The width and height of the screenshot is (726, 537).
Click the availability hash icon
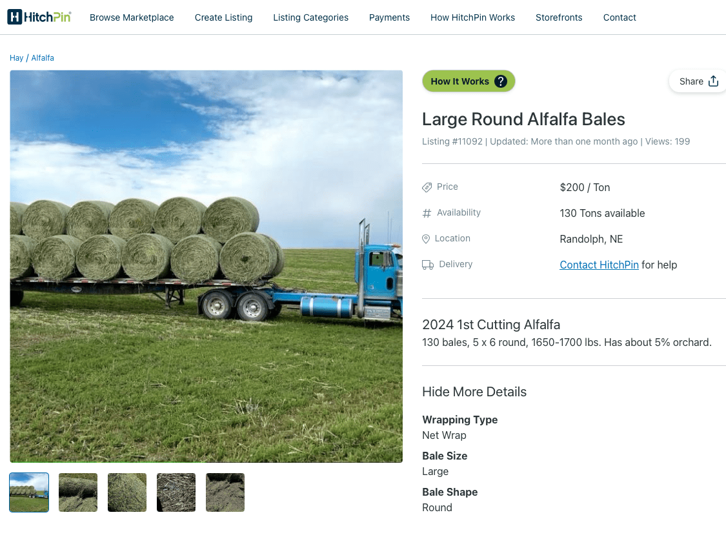tap(427, 213)
